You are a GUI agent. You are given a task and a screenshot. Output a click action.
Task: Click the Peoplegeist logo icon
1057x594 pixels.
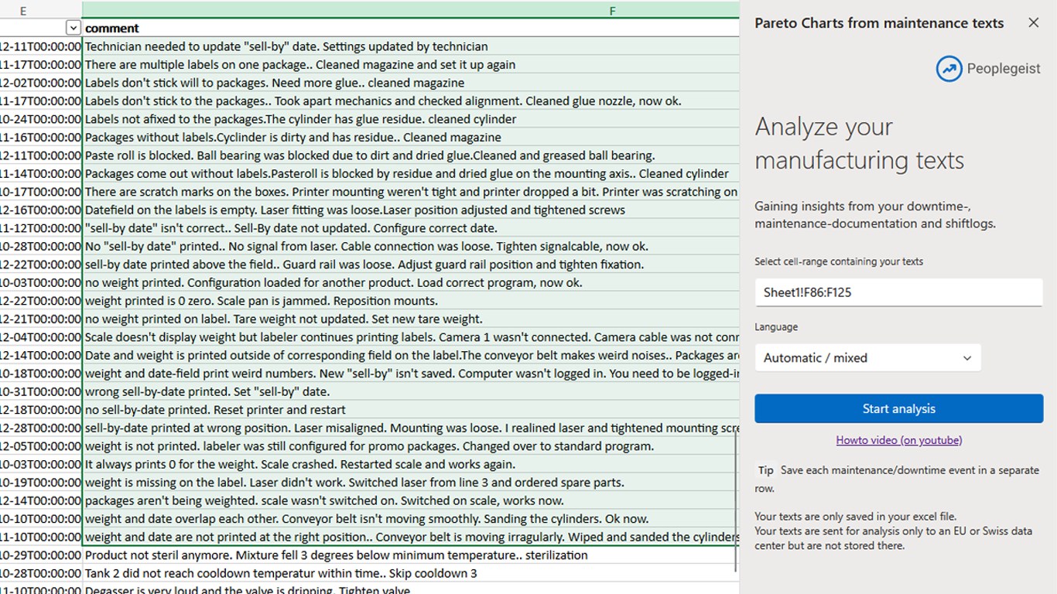click(x=949, y=69)
